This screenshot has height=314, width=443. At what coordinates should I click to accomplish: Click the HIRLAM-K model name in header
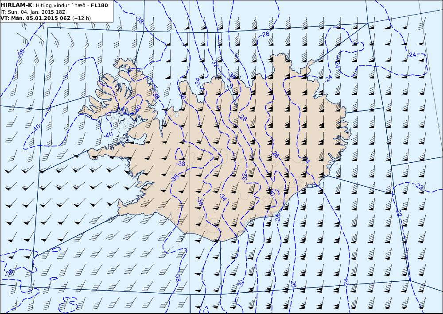pos(17,5)
